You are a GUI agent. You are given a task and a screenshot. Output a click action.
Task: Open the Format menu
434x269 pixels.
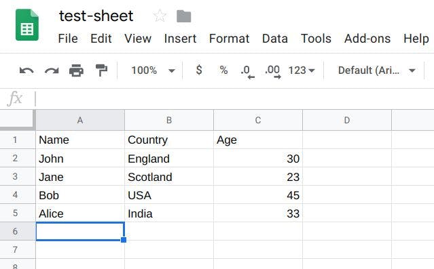[229, 39]
